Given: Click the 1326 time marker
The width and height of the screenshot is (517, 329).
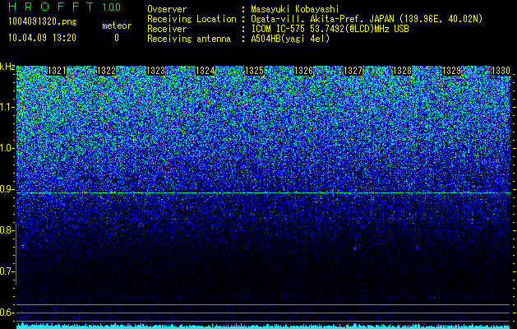Looking at the screenshot, I should (303, 71).
